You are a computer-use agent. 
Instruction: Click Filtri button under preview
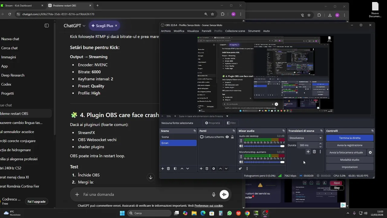point(231,123)
